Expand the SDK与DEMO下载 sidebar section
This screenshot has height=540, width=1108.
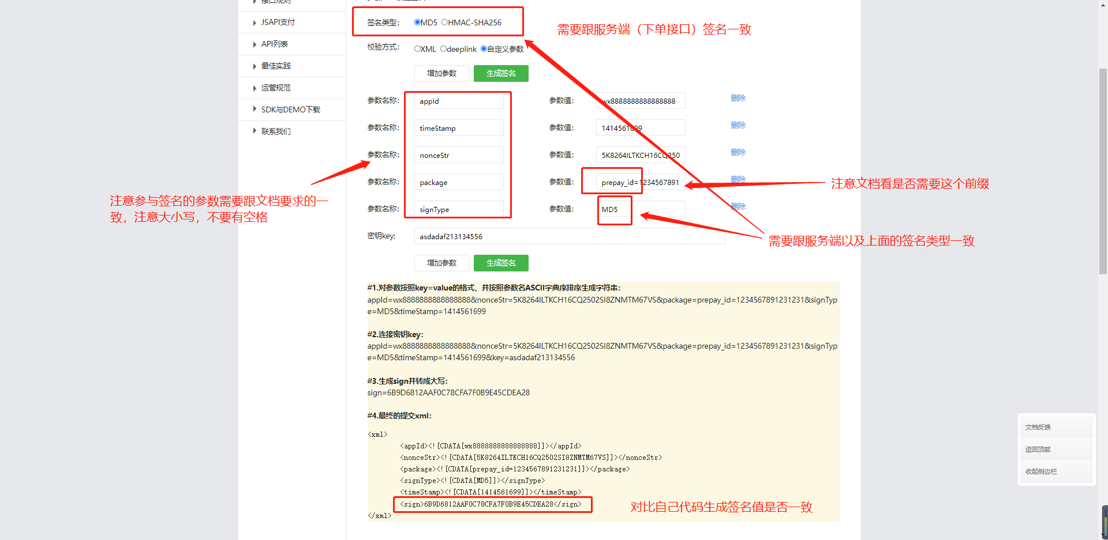tap(291, 109)
